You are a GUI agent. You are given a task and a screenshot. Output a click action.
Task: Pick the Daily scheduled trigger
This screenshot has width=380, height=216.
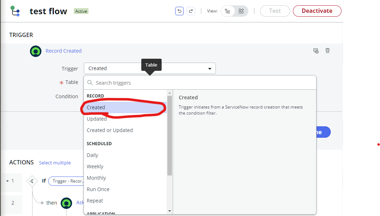(x=125, y=155)
